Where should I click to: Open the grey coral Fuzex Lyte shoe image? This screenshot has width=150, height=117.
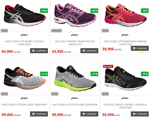tap(25, 78)
